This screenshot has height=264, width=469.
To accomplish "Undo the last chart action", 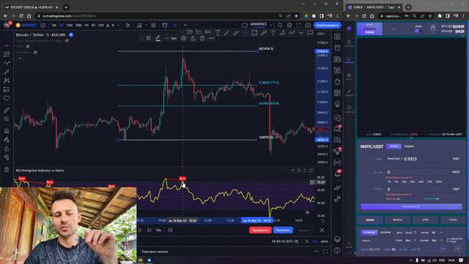I will pyautogui.click(x=185, y=26).
